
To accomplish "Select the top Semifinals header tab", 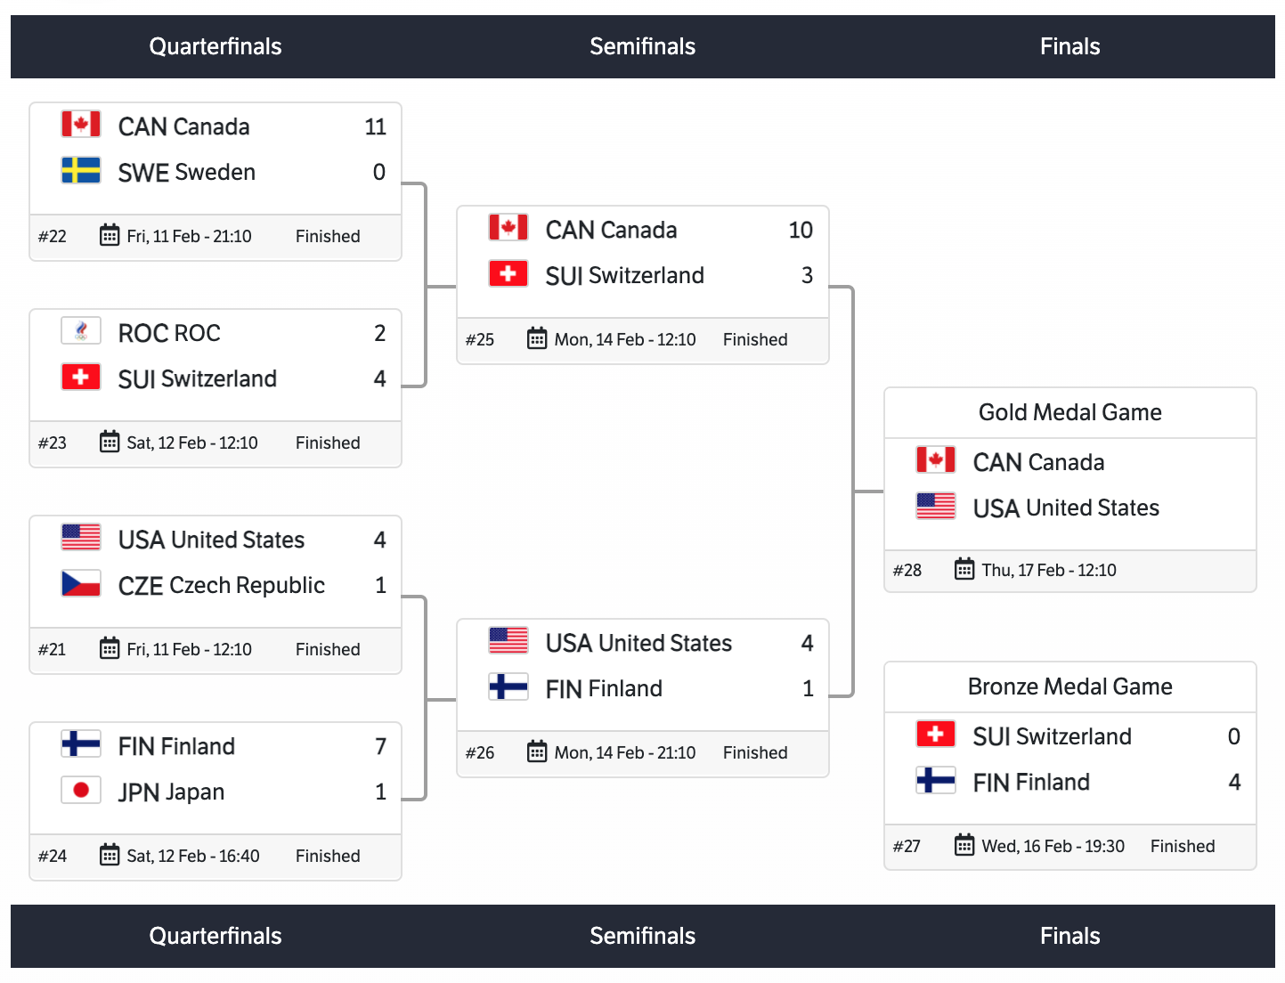I will pos(642,46).
